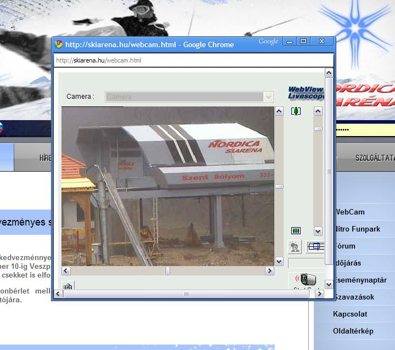Click the wide-angle zoom trees icon
The image size is (395, 350).
[x=296, y=231]
